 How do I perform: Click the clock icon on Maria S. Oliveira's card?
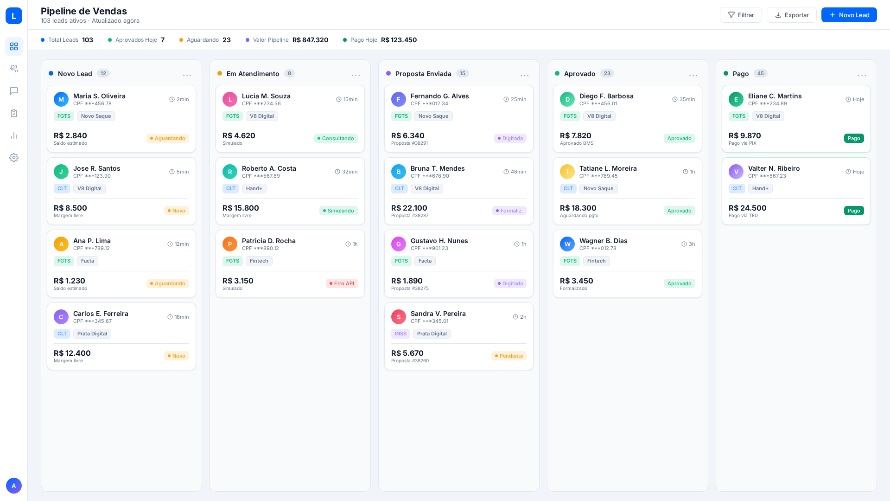172,99
